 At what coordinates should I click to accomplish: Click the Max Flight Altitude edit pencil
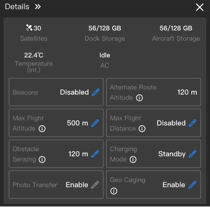click(x=95, y=123)
